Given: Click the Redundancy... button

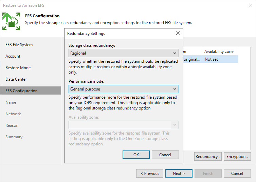Looking at the screenshot, I should 208,157.
